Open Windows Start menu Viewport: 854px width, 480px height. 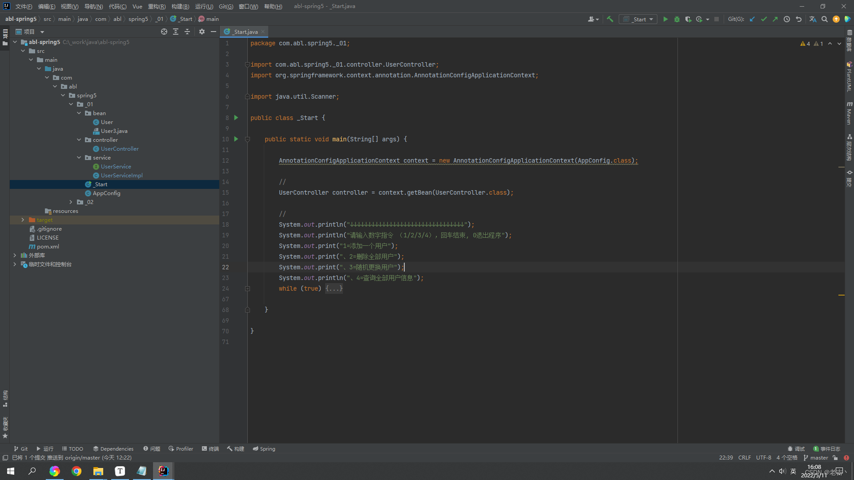click(11, 471)
